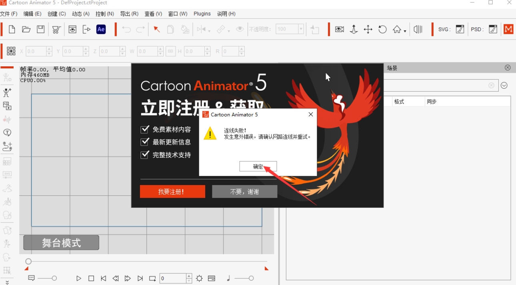Open the SVG editor launch icon

coord(460,29)
